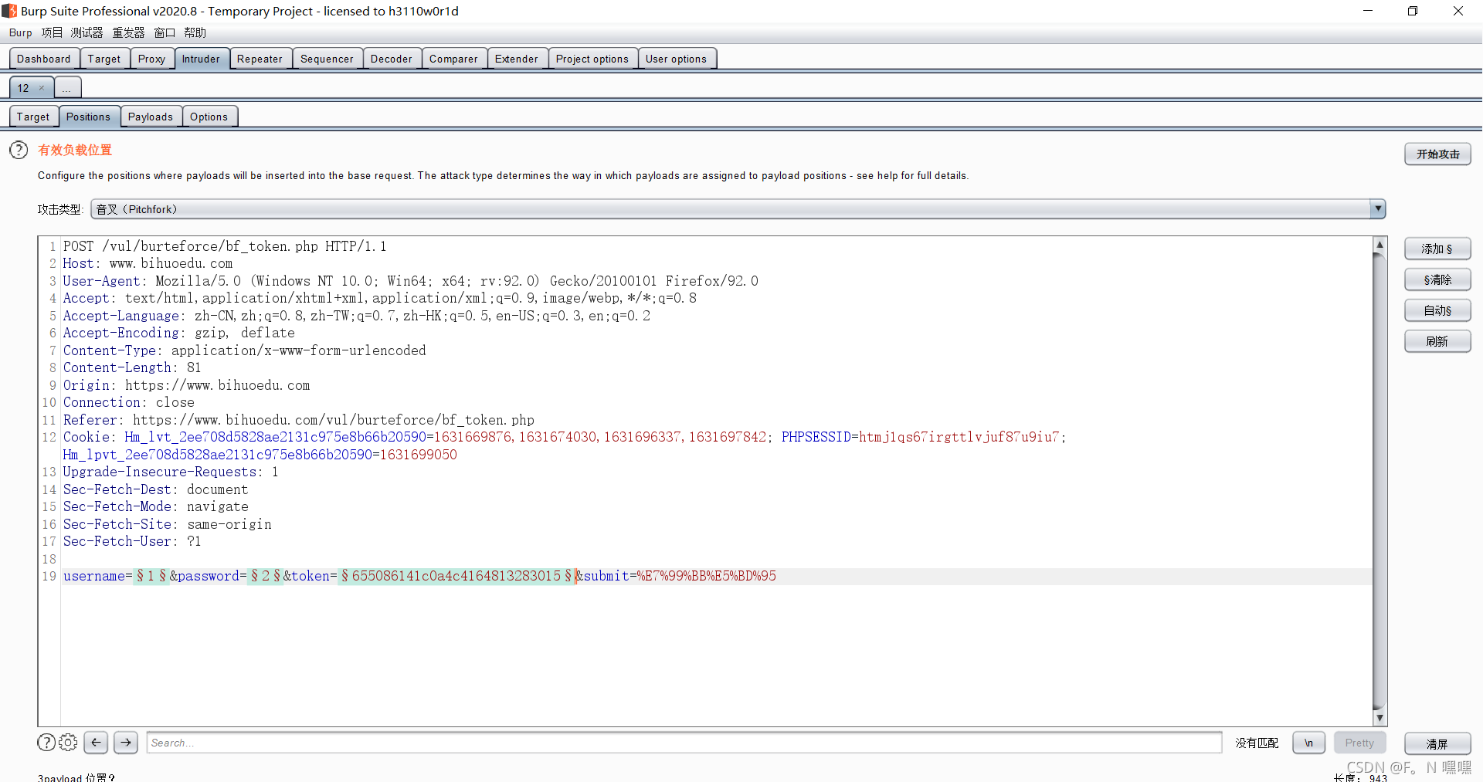Click the scroll down arrow in request editor
Image resolution: width=1483 pixels, height=782 pixels.
1379,718
